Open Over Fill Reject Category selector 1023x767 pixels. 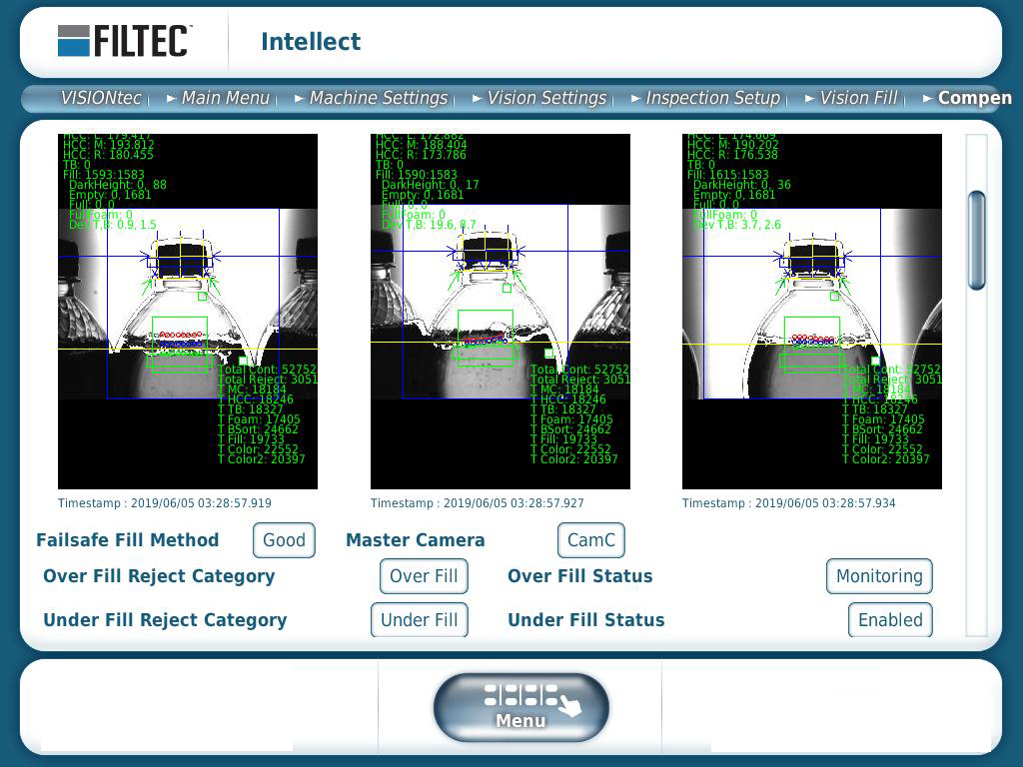[424, 576]
